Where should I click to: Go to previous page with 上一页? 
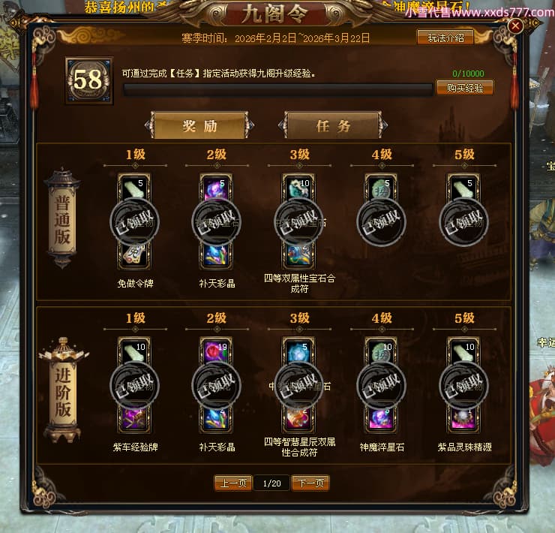click(233, 483)
